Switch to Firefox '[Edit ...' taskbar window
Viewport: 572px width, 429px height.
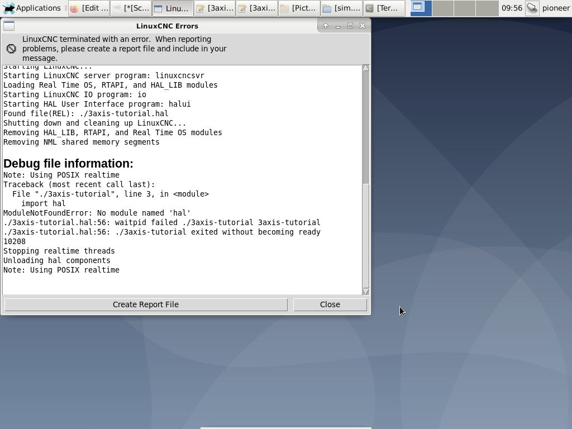[89, 8]
